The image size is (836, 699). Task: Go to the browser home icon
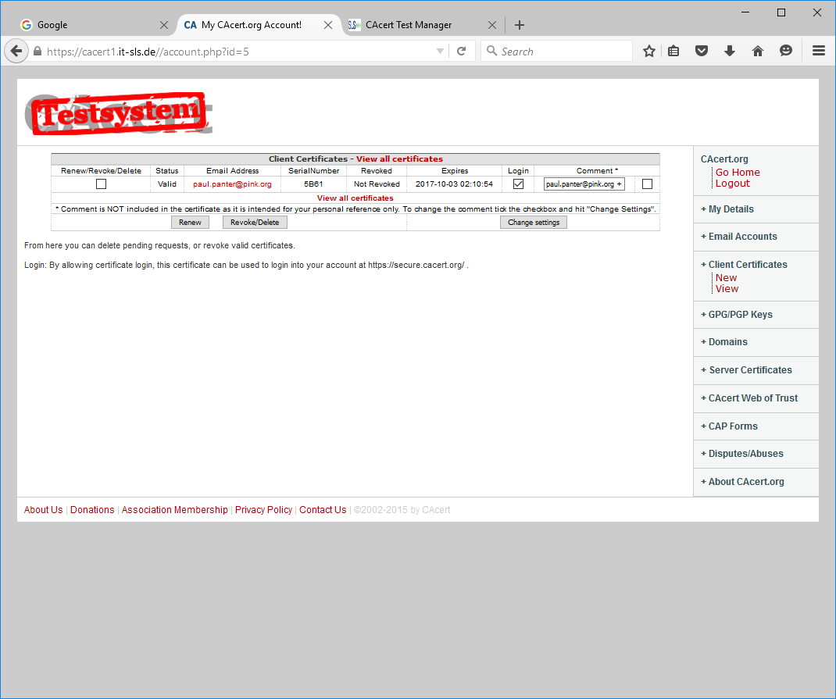(757, 51)
